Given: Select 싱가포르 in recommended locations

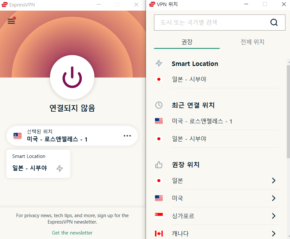Looking at the screenshot, I should (217, 216).
